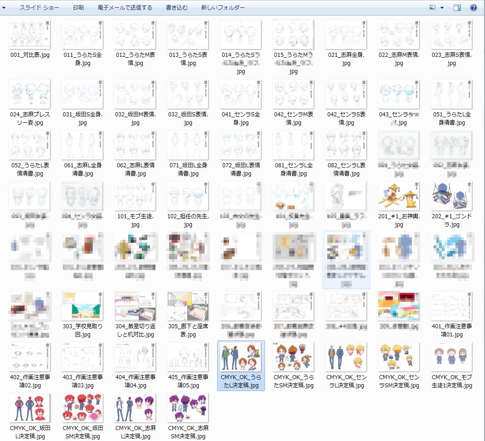Select thumbnail 404_作画注意事項04.jpg

135,357
